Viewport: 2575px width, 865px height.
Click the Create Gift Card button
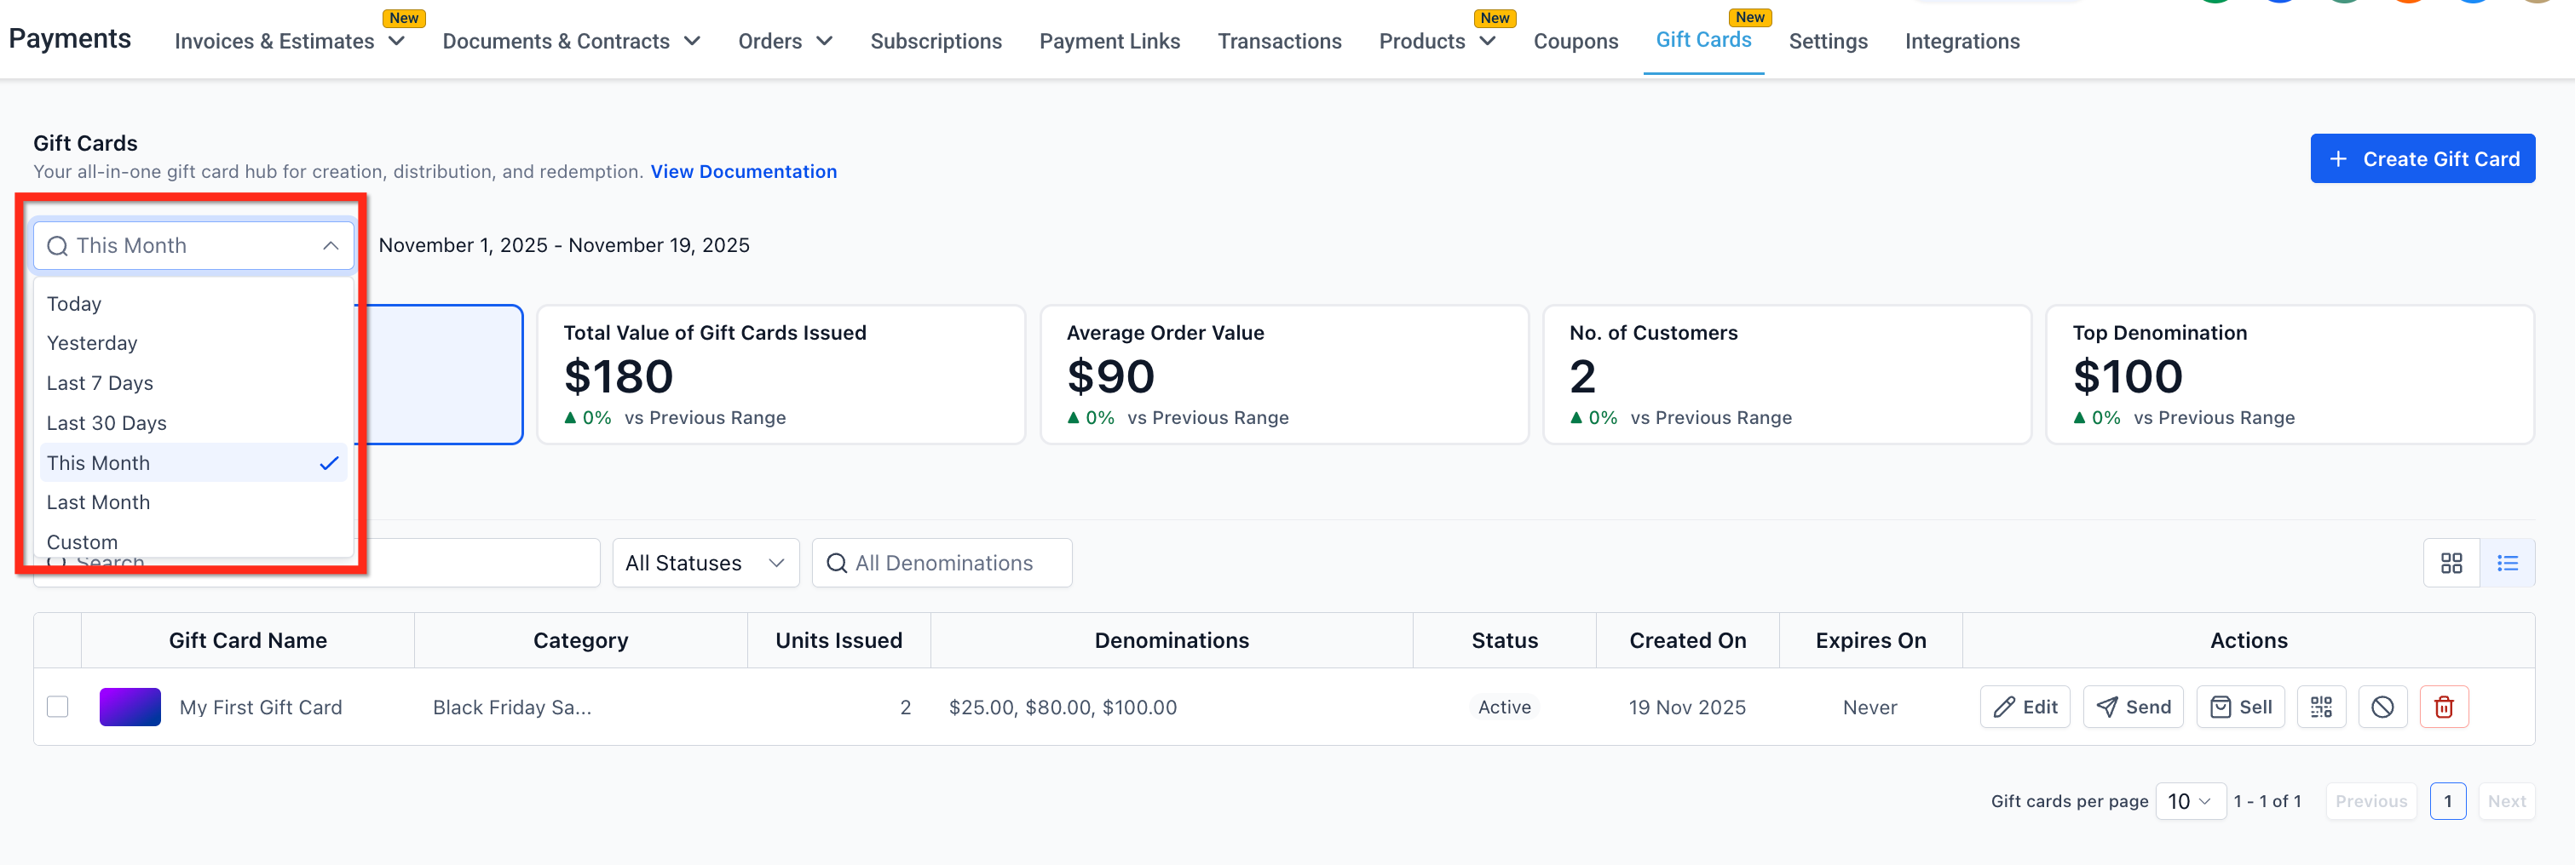pyautogui.click(x=2422, y=159)
